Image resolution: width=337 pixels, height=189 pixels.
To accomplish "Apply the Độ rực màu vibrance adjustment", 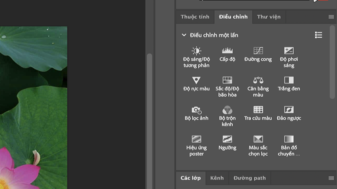I will (x=196, y=80).
